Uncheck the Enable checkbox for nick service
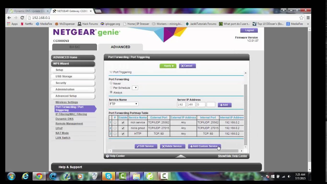 pyautogui.click(x=123, y=123)
